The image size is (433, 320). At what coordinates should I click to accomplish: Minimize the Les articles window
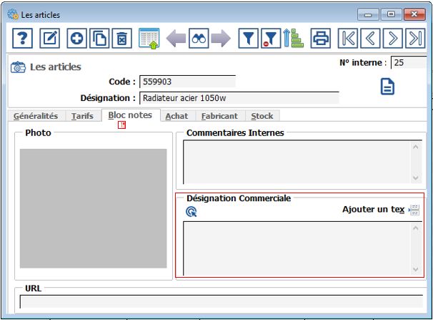coord(368,14)
